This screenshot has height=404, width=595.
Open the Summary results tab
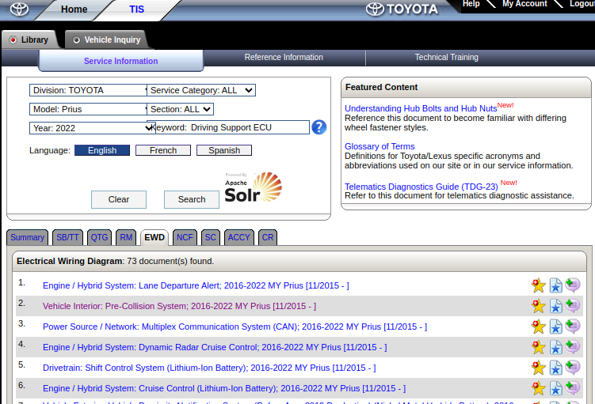27,237
